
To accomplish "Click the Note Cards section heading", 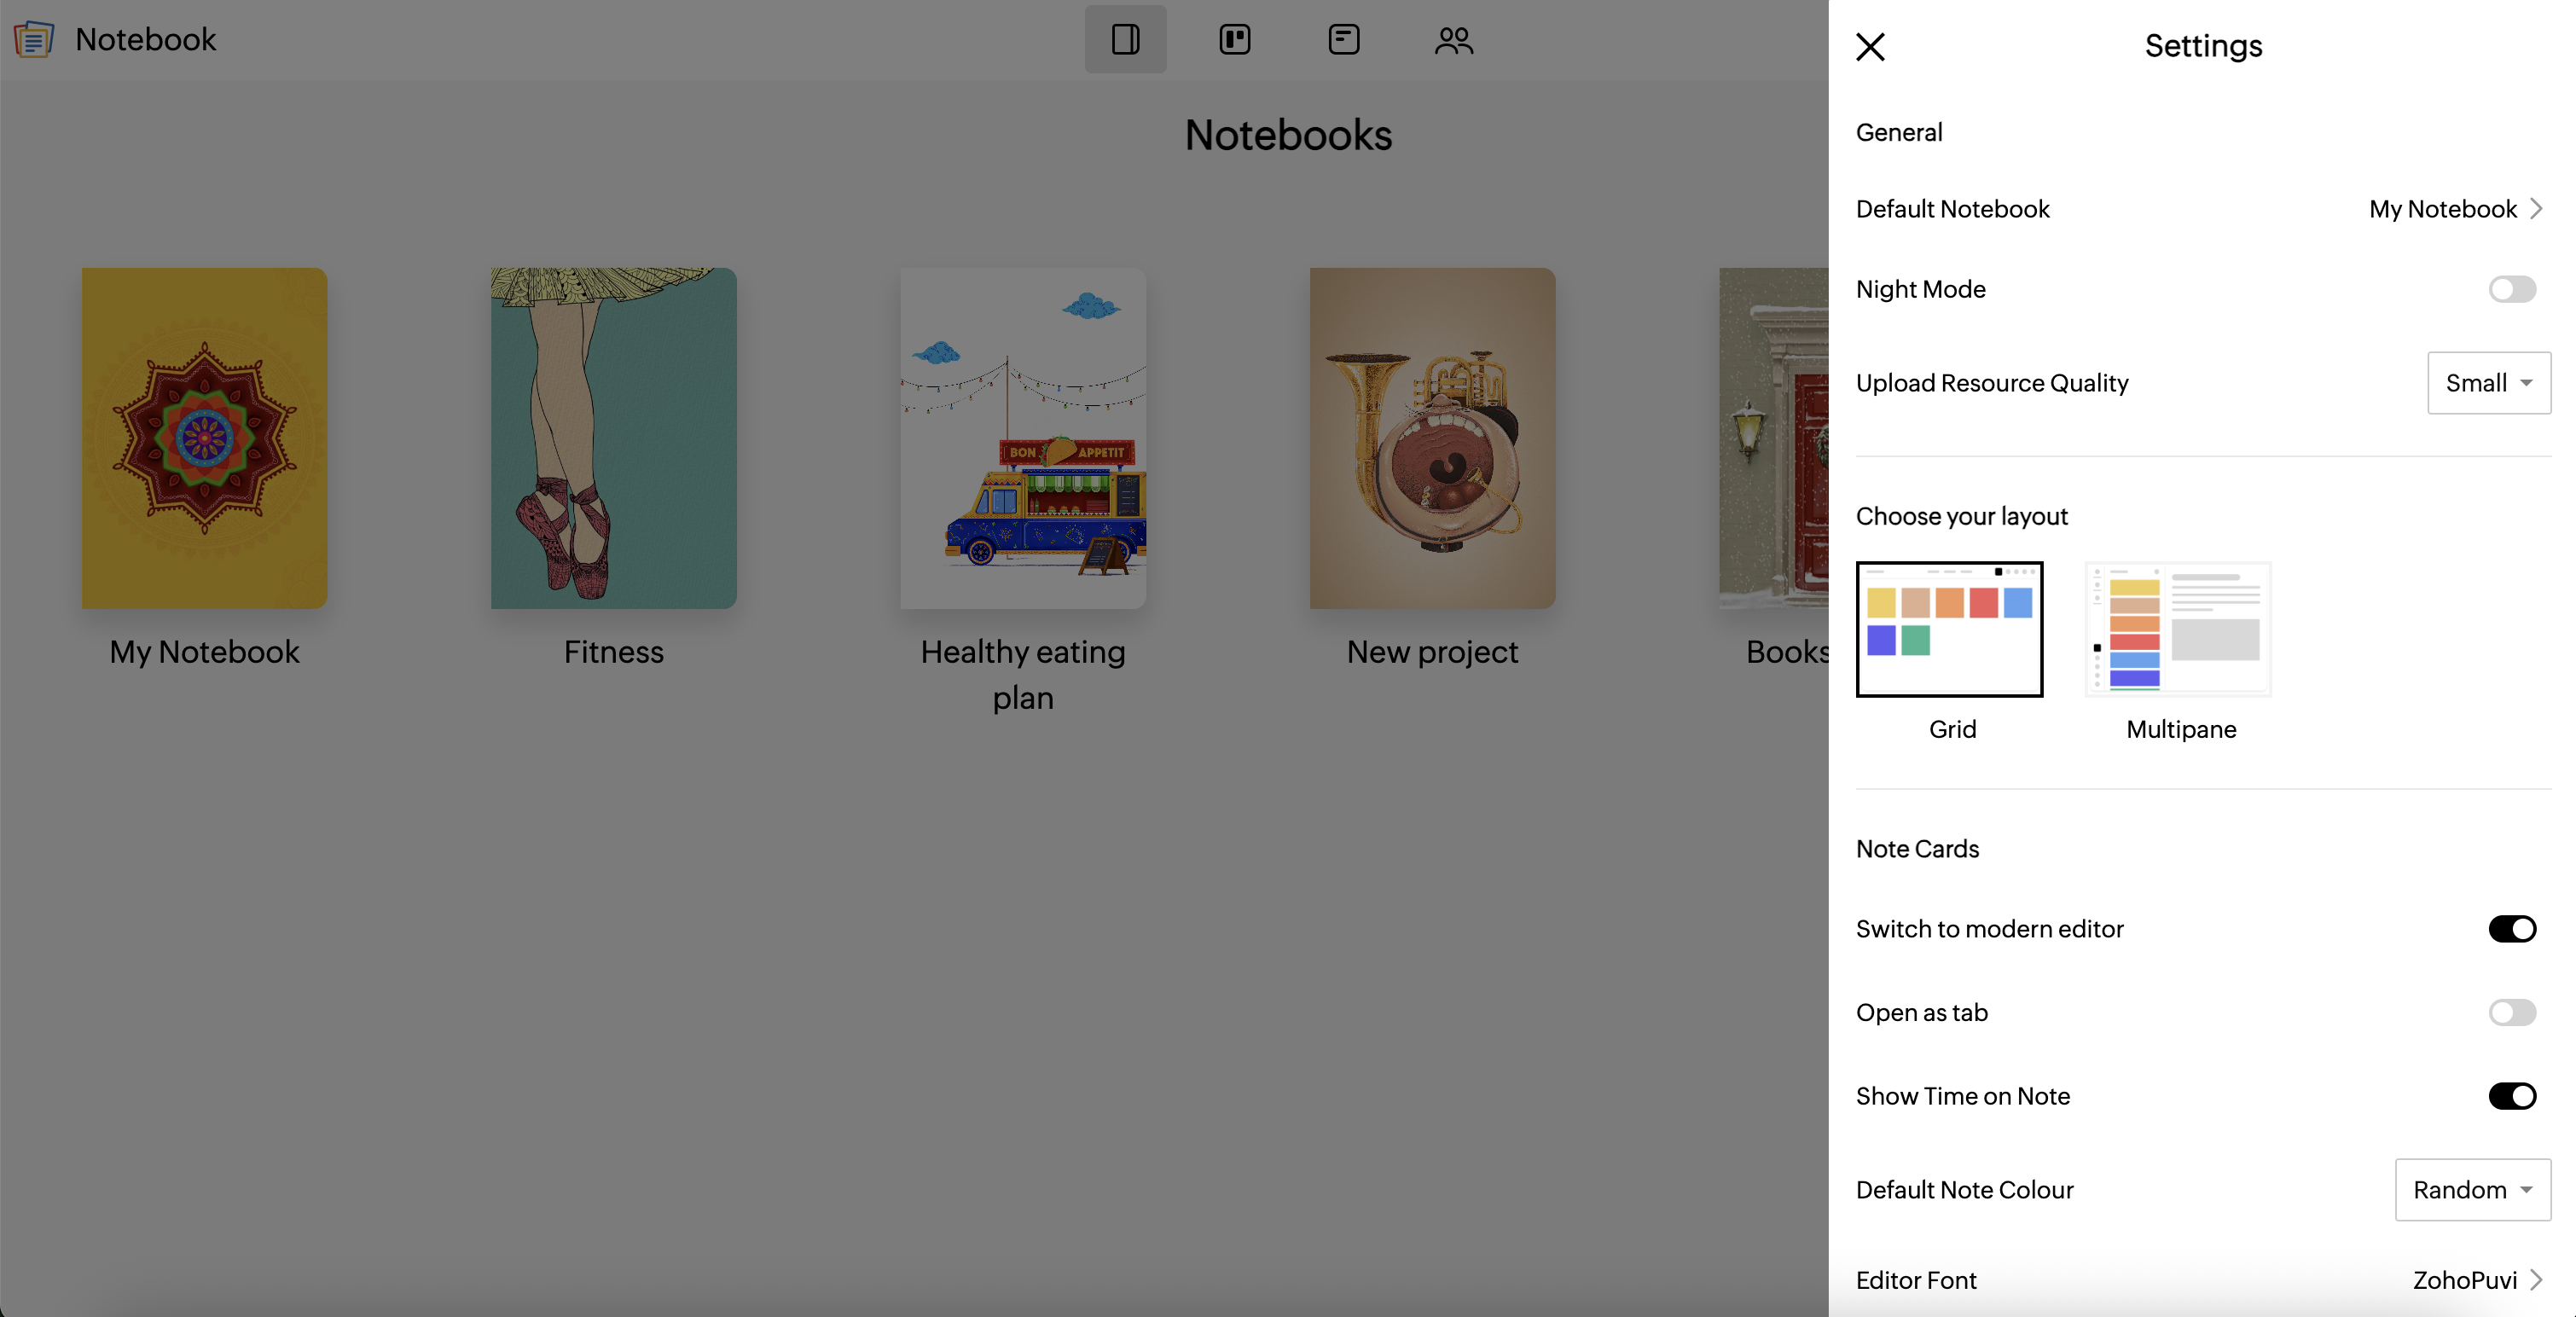I will (x=1917, y=849).
